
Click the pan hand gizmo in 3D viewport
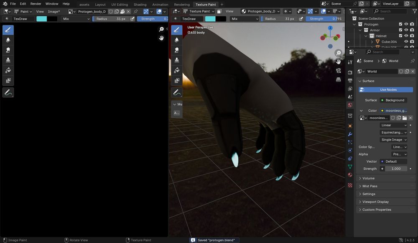pos(338,62)
